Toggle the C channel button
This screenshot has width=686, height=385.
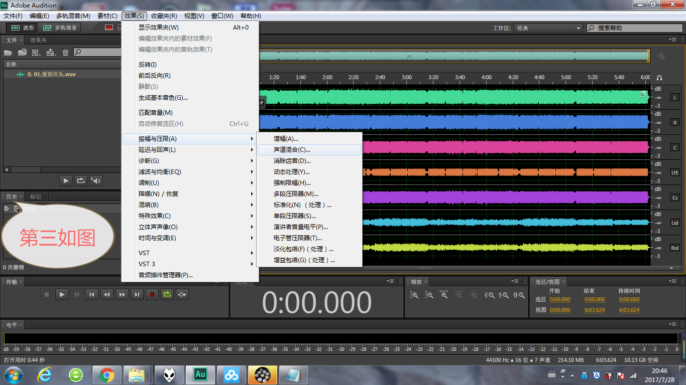click(675, 147)
